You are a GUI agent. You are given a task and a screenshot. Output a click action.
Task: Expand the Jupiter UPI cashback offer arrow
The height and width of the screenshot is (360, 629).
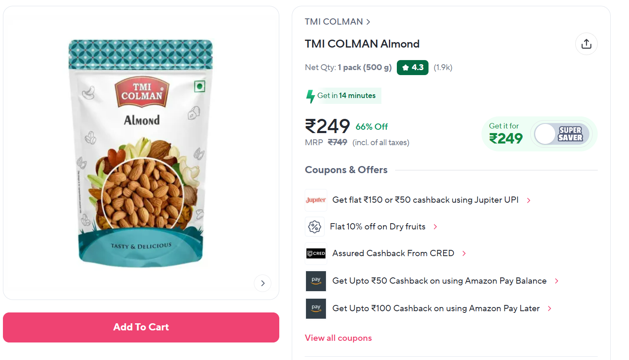[529, 201]
